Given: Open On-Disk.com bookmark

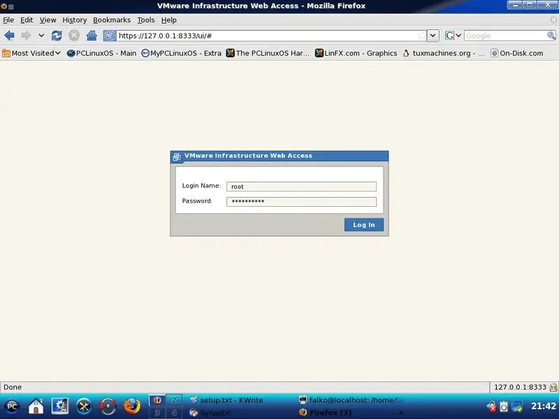Looking at the screenshot, I should pos(516,53).
